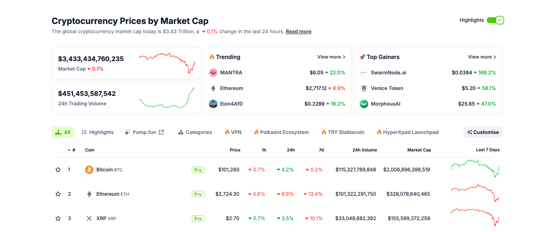Disable the Highlights toggle

point(496,20)
